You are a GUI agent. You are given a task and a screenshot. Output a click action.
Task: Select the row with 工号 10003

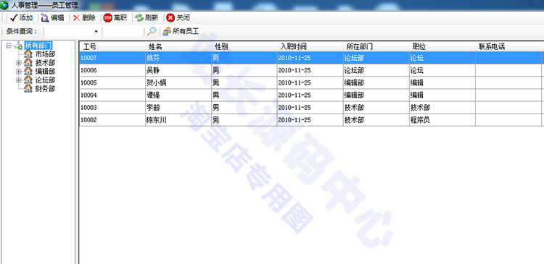pyautogui.click(x=312, y=108)
